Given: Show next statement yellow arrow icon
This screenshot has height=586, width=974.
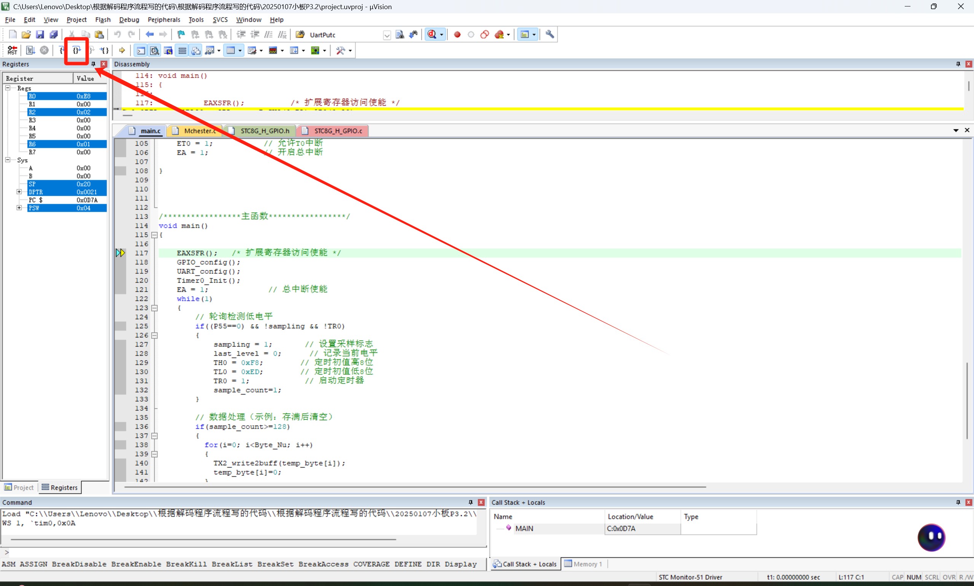Looking at the screenshot, I should click(122, 50).
